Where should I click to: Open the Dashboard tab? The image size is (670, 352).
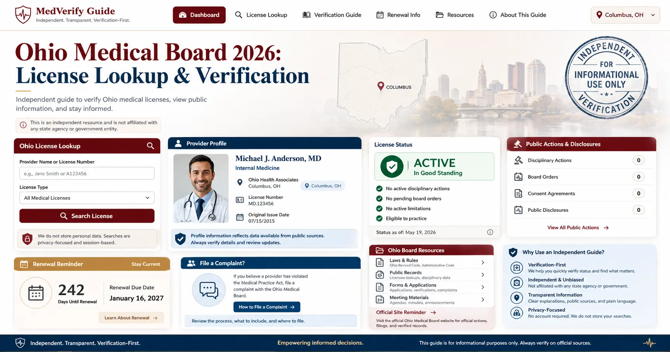point(199,15)
